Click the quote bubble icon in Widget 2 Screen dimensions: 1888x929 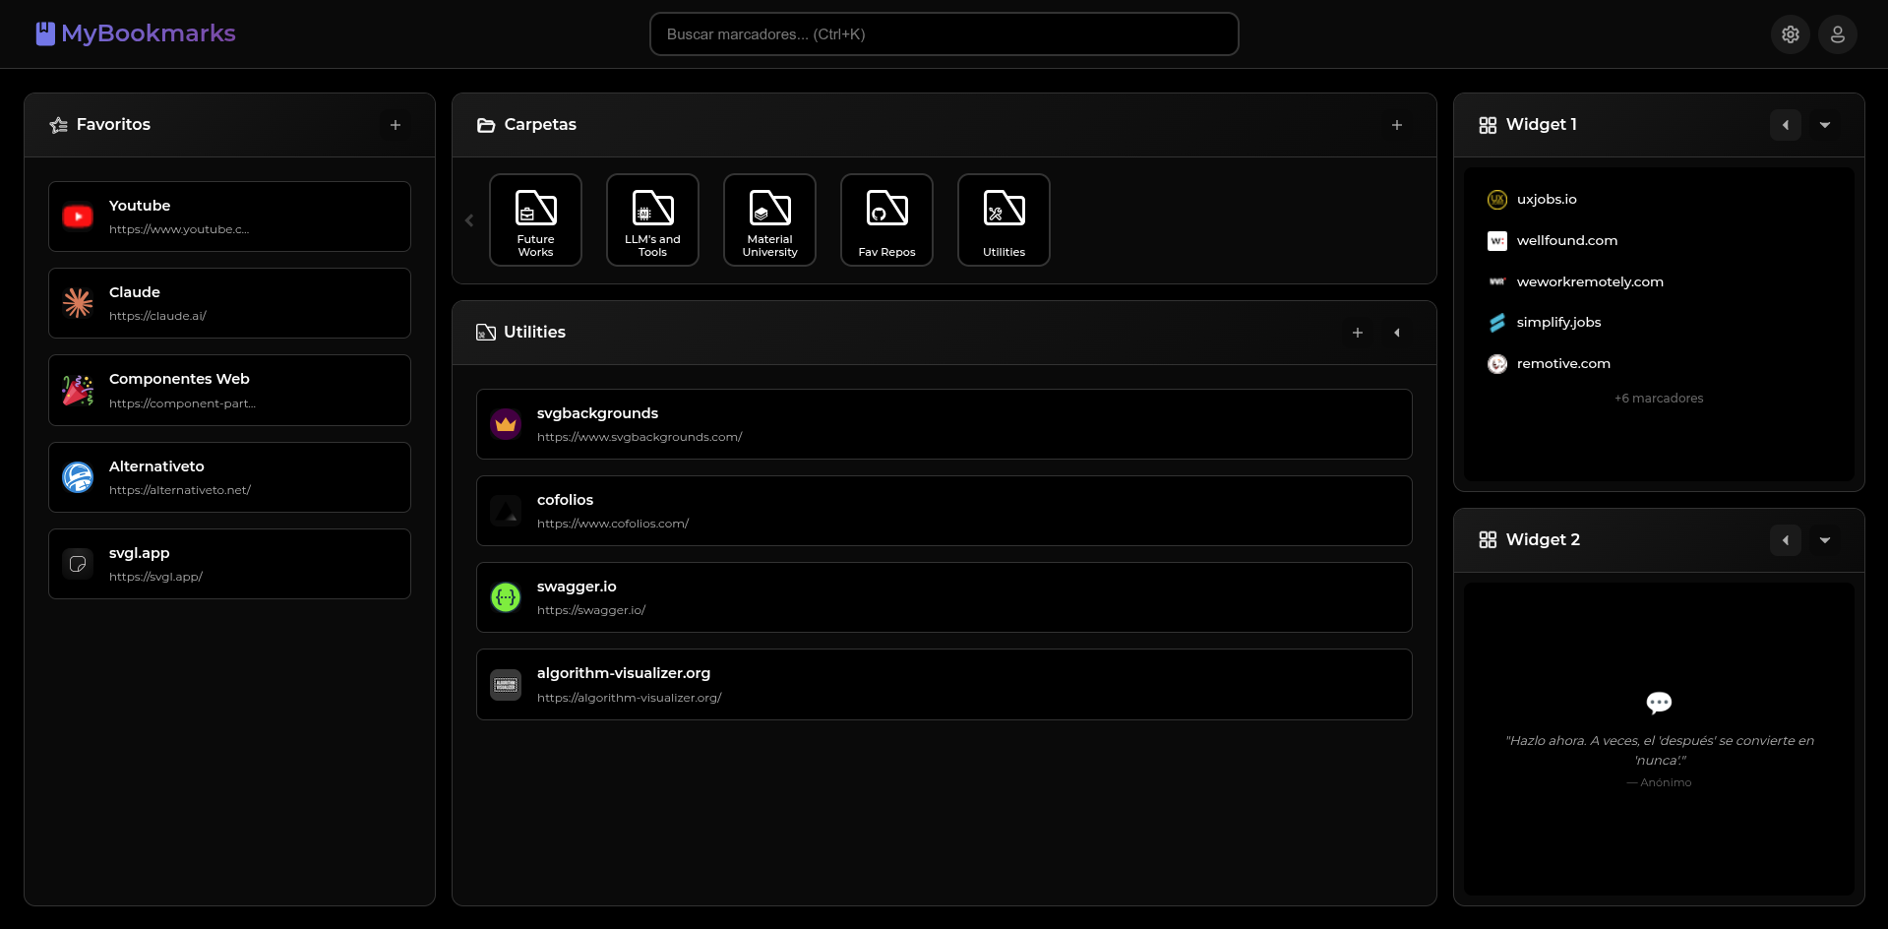pyautogui.click(x=1659, y=703)
